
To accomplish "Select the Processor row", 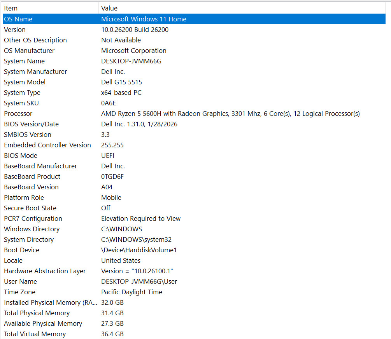I will [x=194, y=114].
